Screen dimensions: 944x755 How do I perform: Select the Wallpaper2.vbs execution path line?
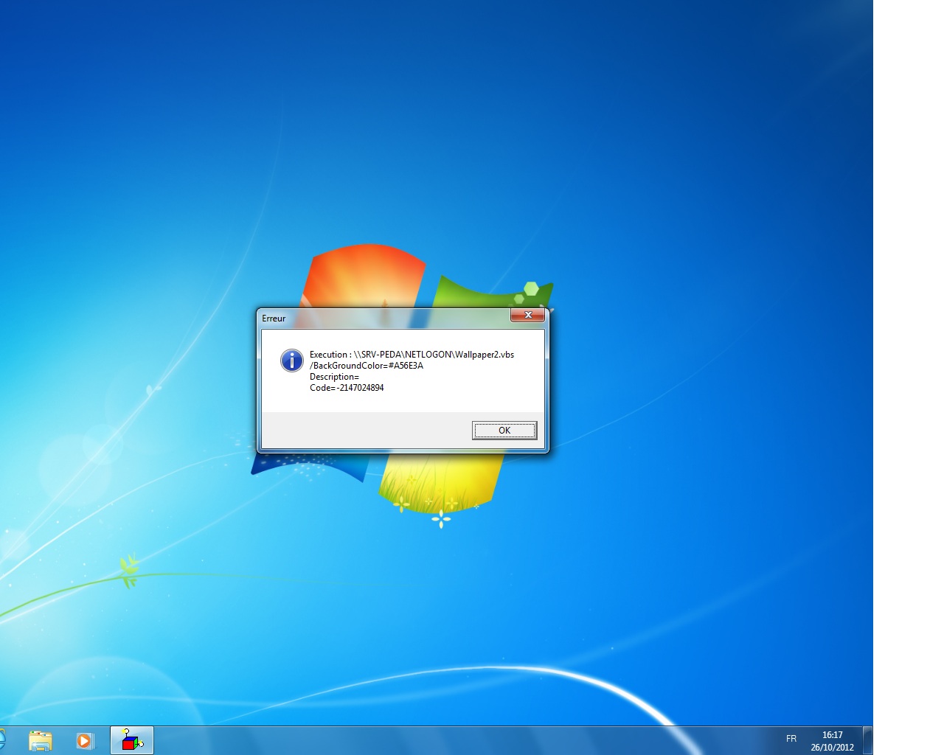tap(412, 355)
